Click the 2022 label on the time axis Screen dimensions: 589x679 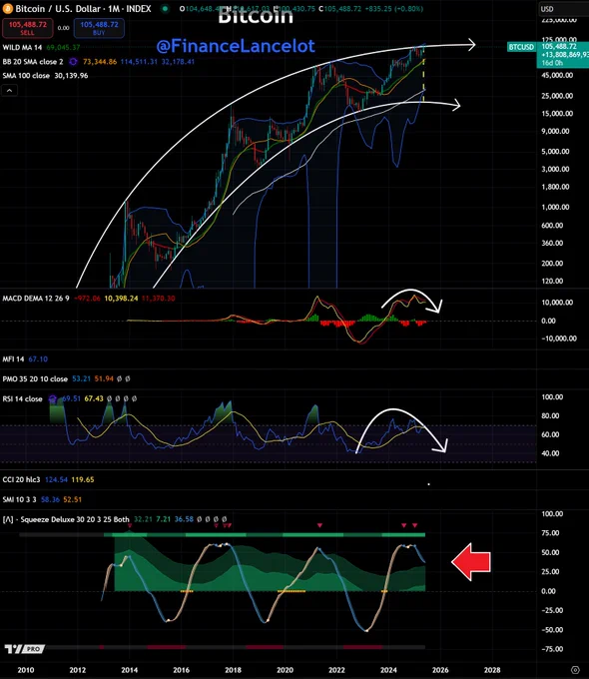coord(336,670)
